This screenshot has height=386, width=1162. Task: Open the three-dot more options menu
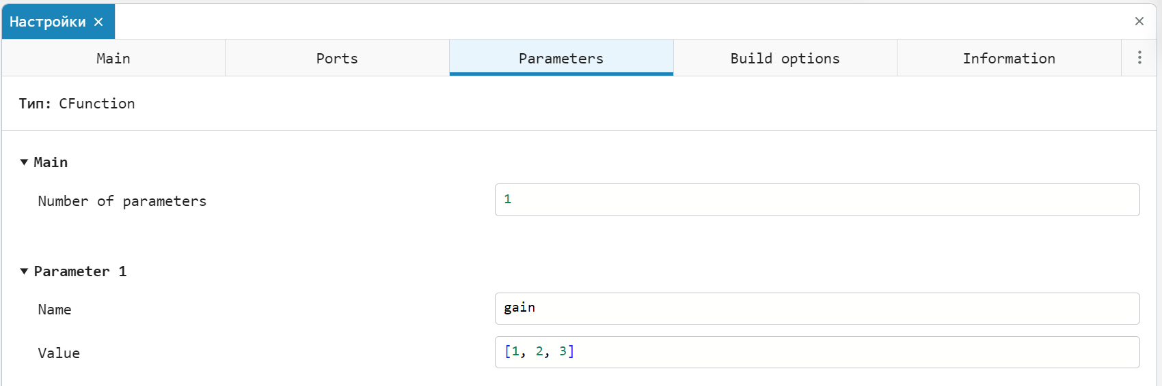1139,58
